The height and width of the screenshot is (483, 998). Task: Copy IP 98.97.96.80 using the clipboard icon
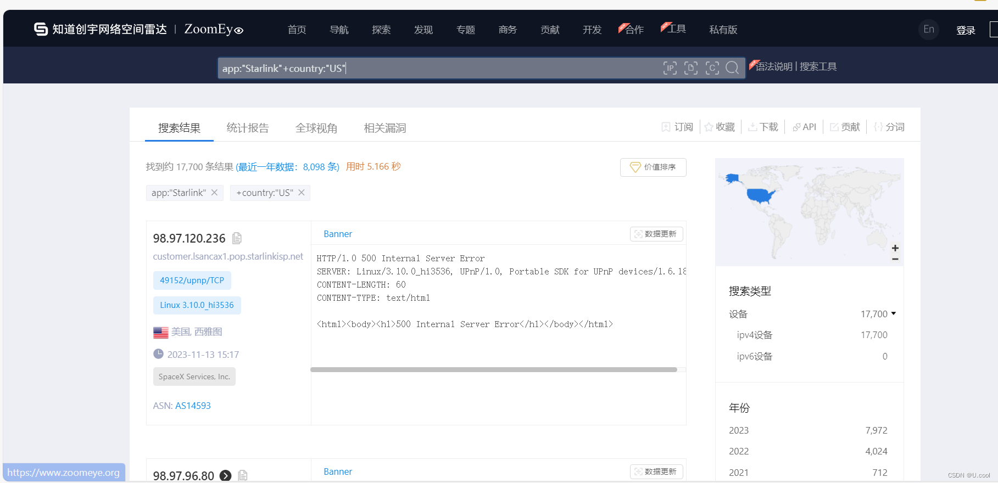243,476
